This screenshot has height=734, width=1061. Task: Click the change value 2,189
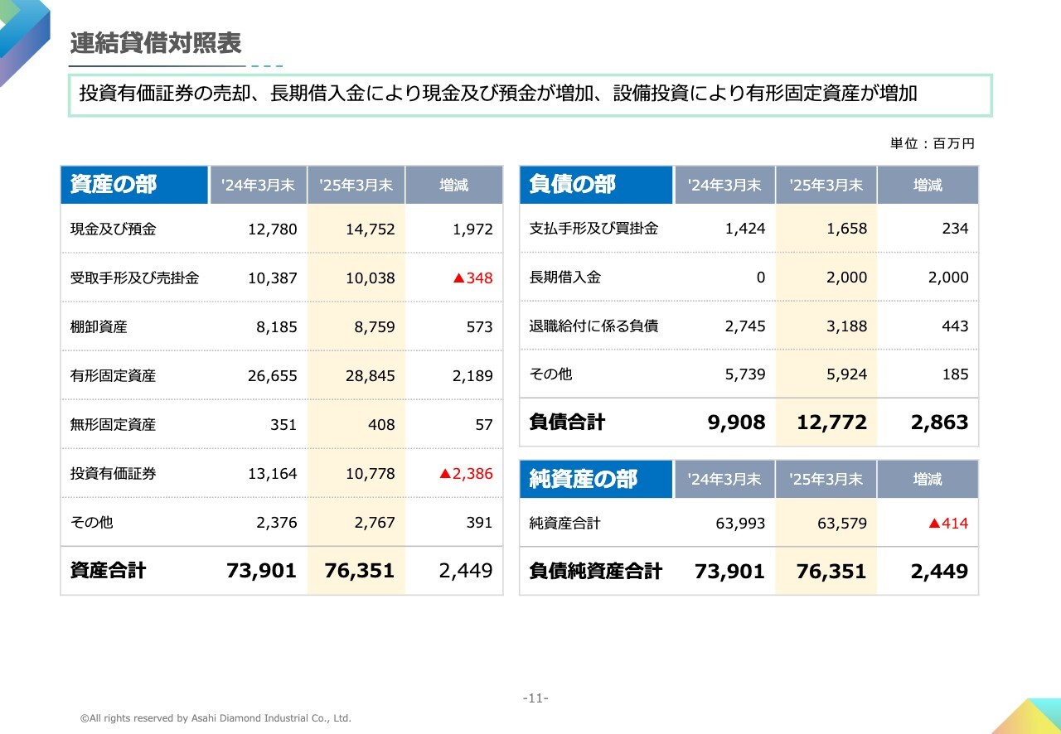coord(472,376)
